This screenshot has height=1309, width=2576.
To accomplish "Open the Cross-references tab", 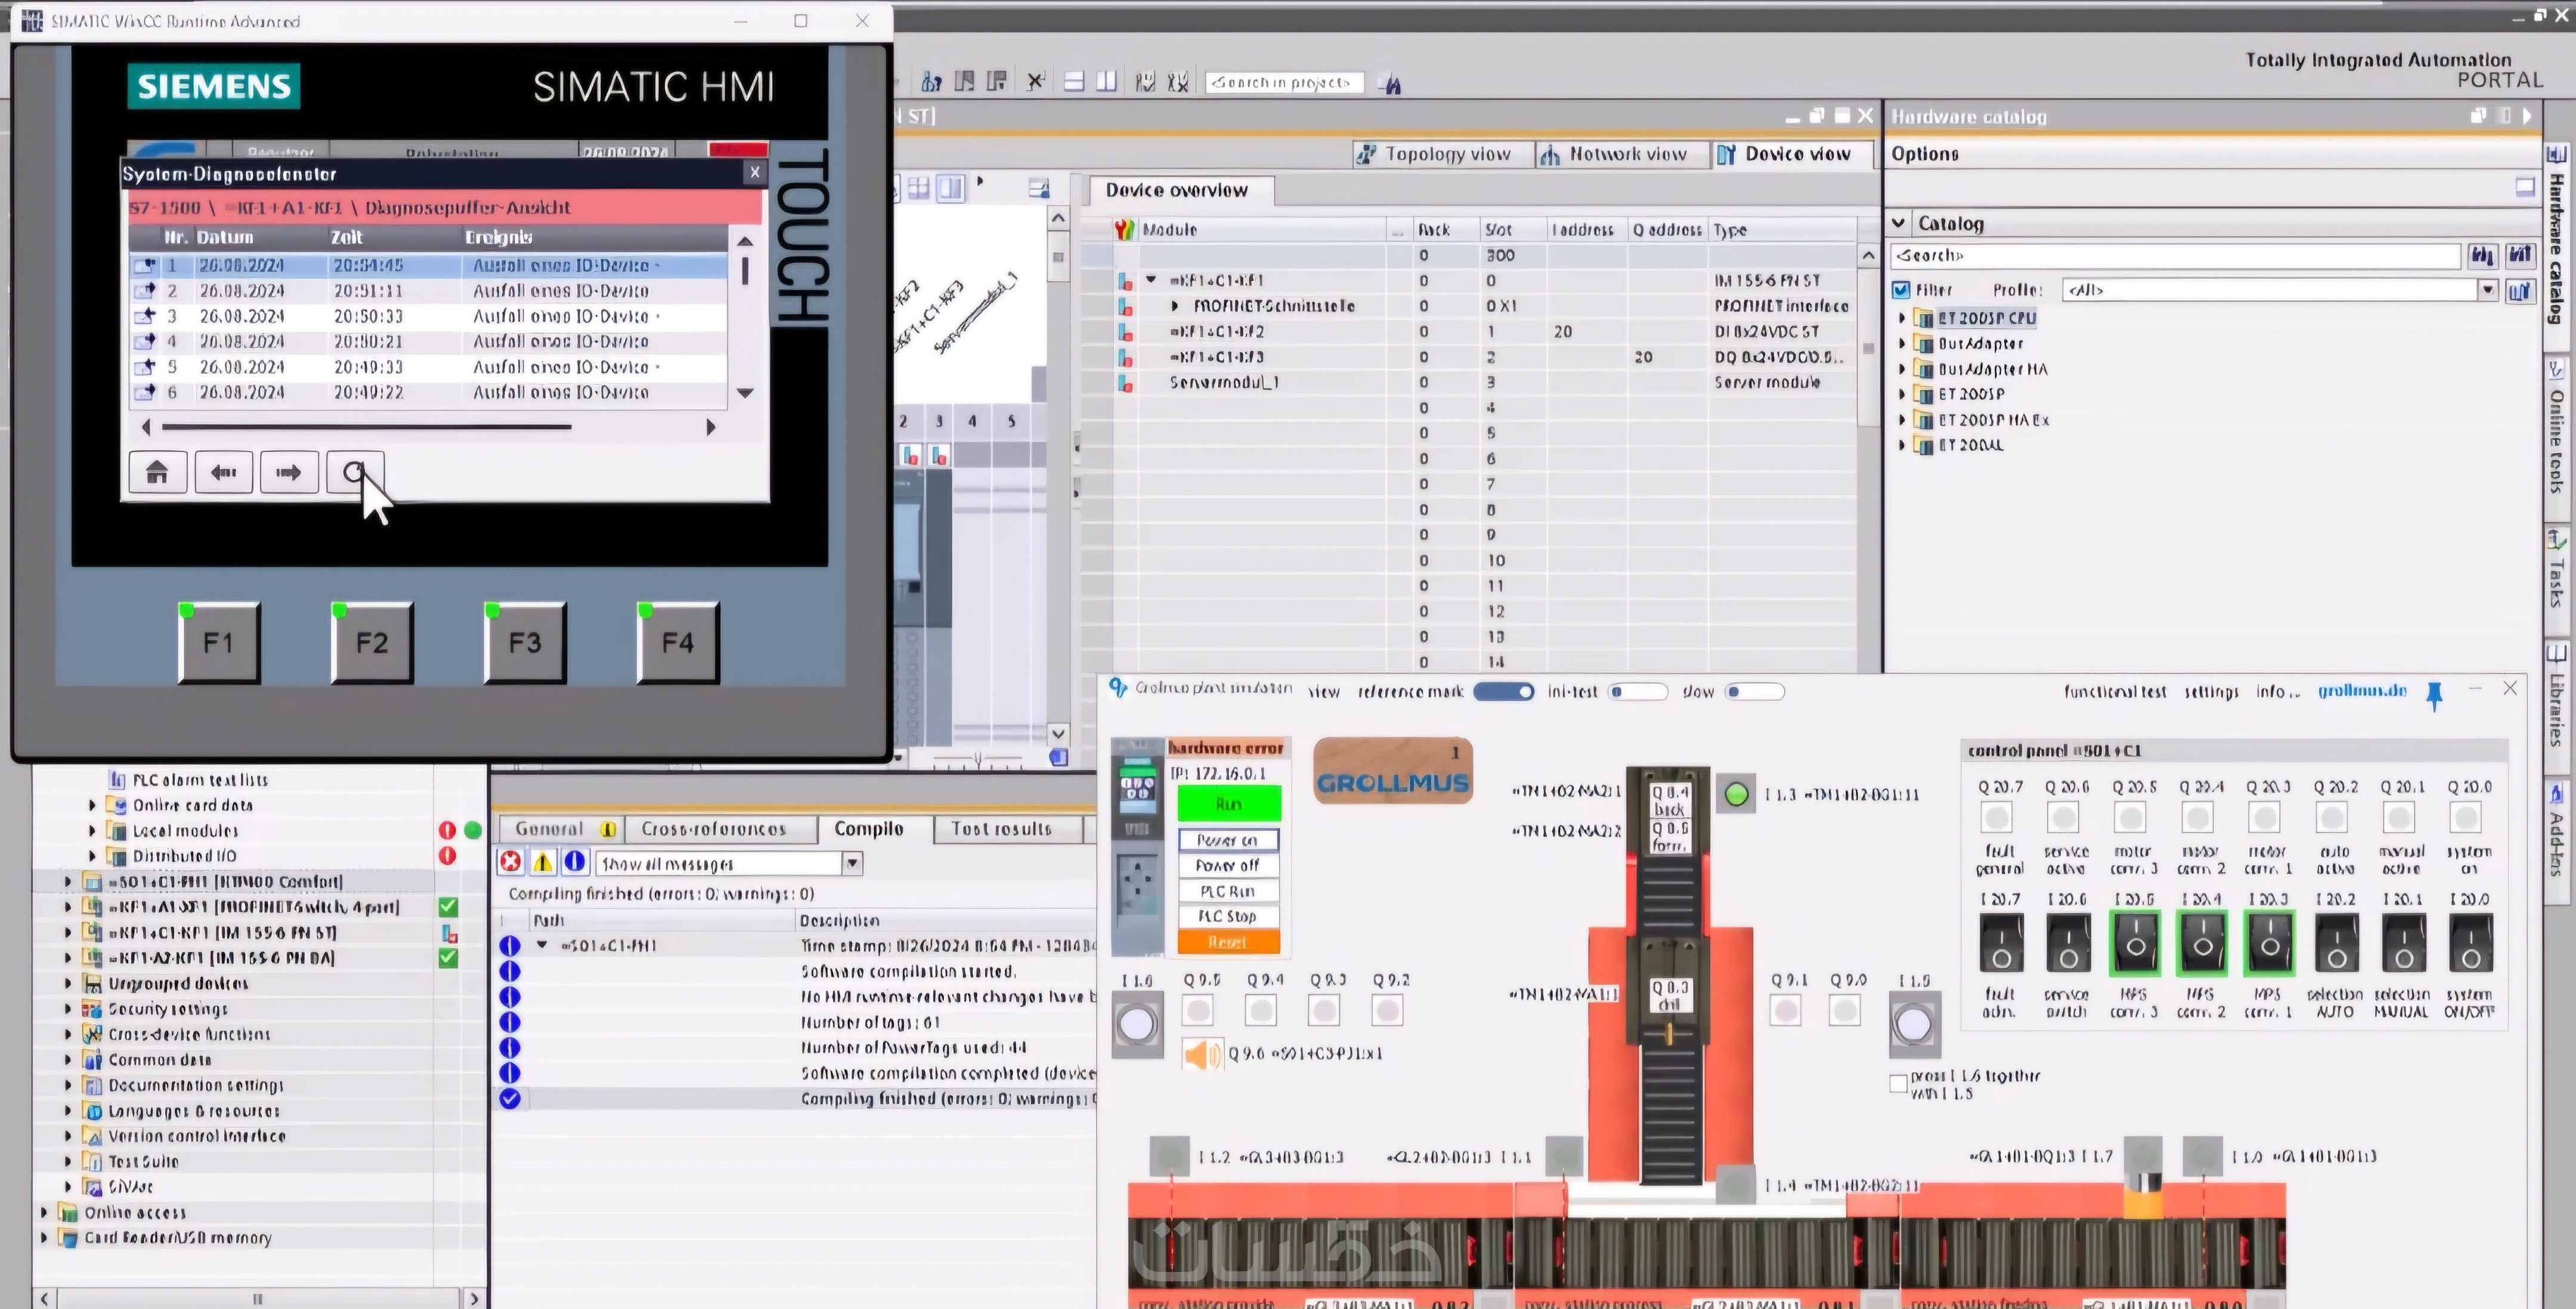I will (x=714, y=829).
